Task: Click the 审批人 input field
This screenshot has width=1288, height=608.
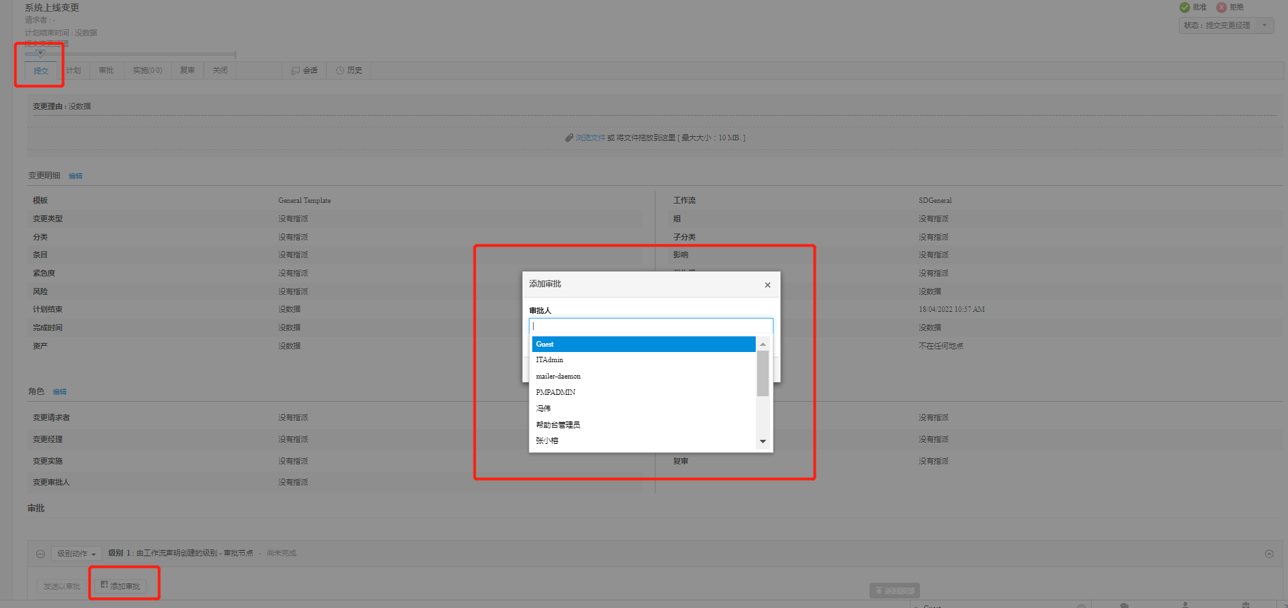Action: tap(651, 326)
